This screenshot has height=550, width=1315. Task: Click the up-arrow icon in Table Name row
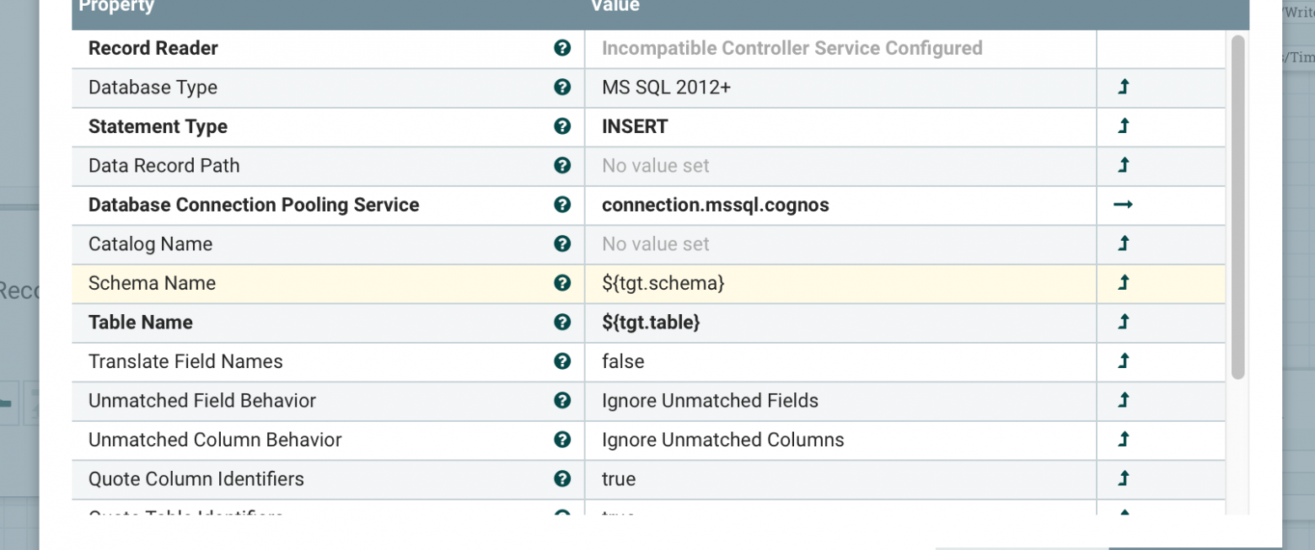click(1123, 322)
